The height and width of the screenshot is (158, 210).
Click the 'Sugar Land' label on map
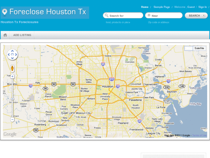[x=68, y=113]
